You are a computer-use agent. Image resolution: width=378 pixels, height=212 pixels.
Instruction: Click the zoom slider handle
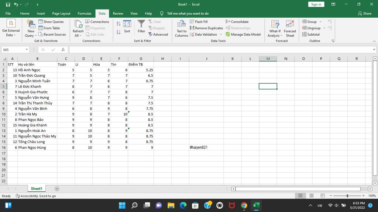coord(347,196)
